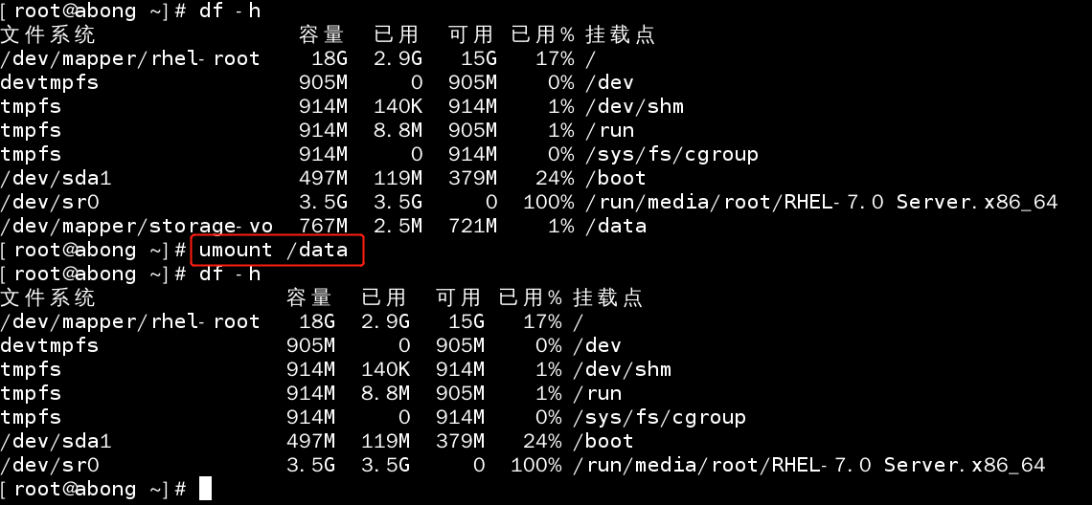
Task: Click the white cursor block at final prompt
Action: [x=205, y=489]
